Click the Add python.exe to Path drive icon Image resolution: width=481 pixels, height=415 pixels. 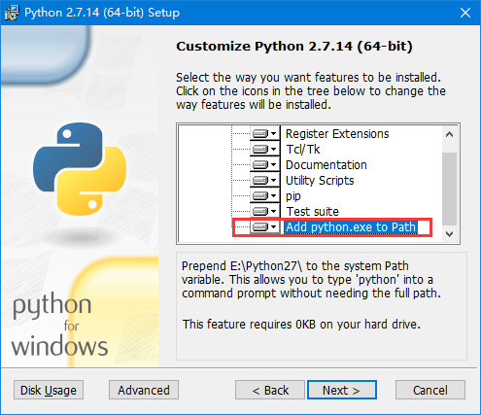click(x=260, y=226)
